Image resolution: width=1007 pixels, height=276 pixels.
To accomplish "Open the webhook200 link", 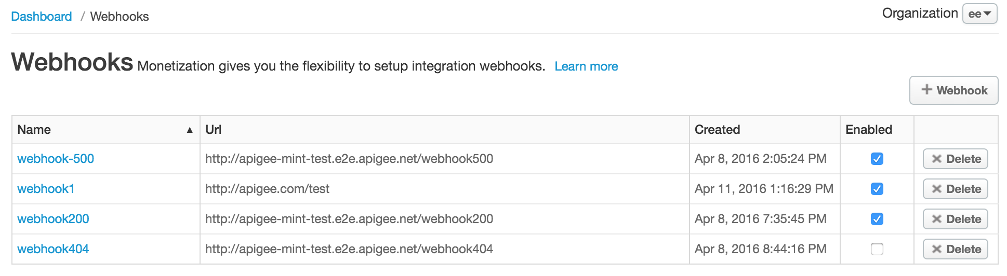I will 53,219.
